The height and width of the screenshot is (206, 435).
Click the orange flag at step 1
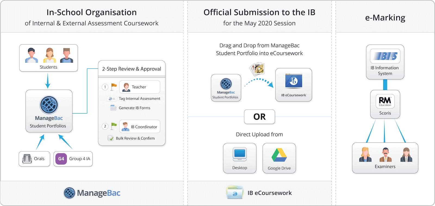pyautogui.click(x=114, y=87)
